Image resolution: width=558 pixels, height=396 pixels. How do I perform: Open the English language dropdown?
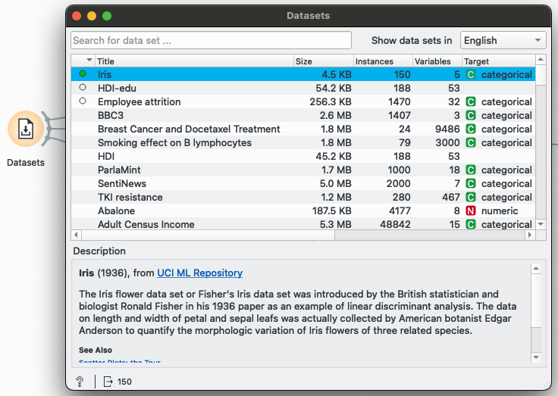click(x=503, y=40)
